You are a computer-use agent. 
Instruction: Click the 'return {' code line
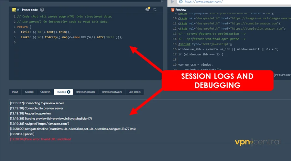point(24,27)
